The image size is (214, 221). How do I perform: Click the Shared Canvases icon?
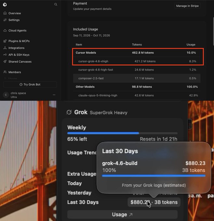tap(5, 62)
